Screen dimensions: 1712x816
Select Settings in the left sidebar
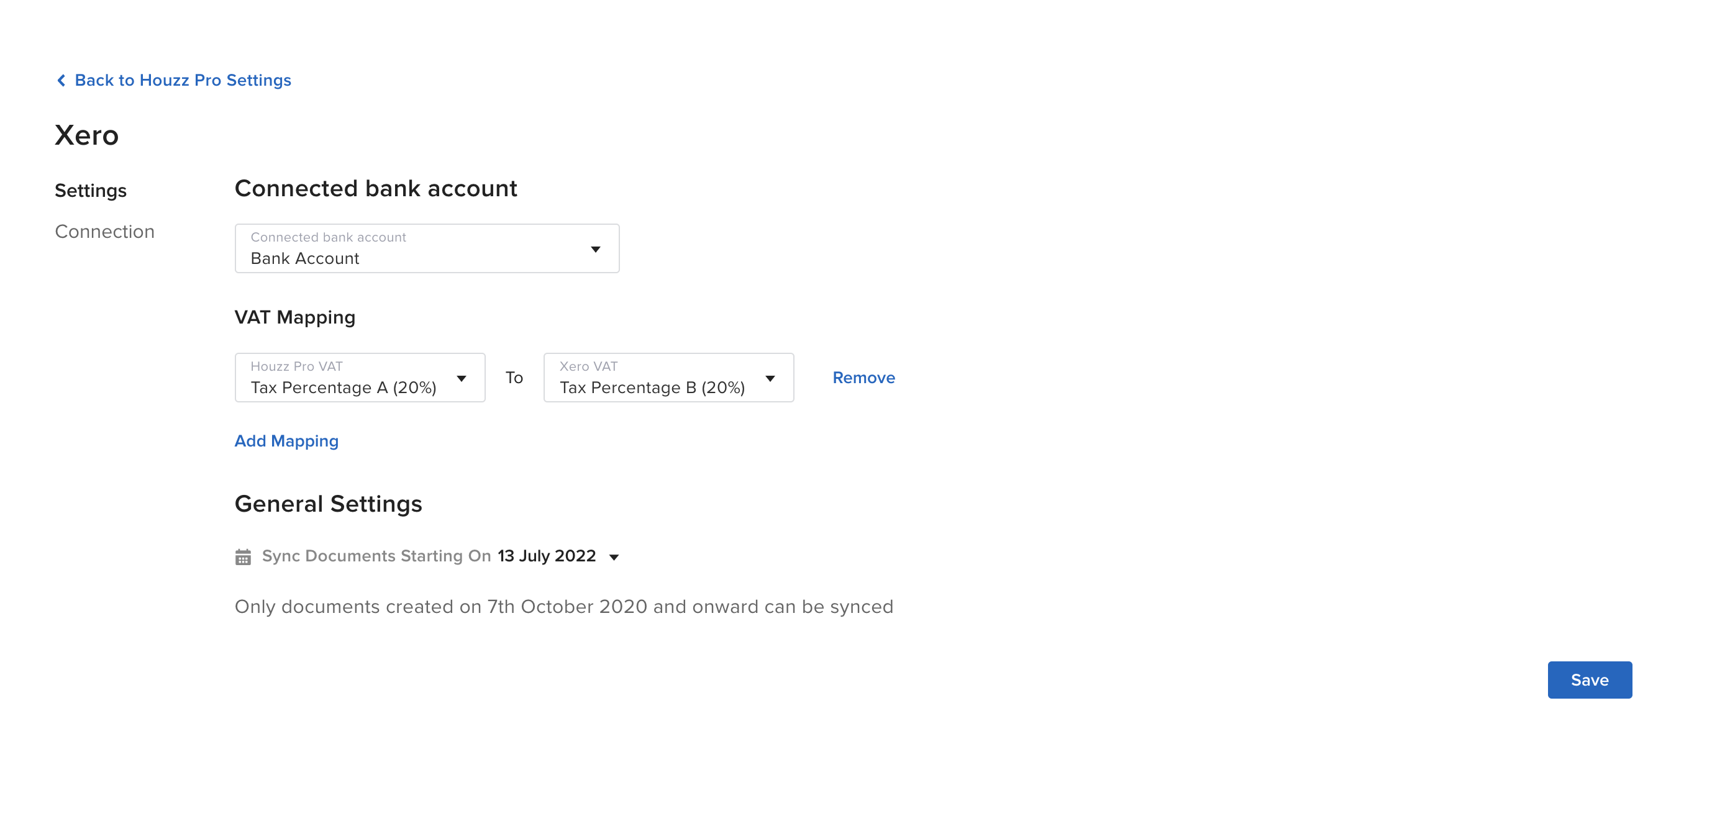pos(91,191)
